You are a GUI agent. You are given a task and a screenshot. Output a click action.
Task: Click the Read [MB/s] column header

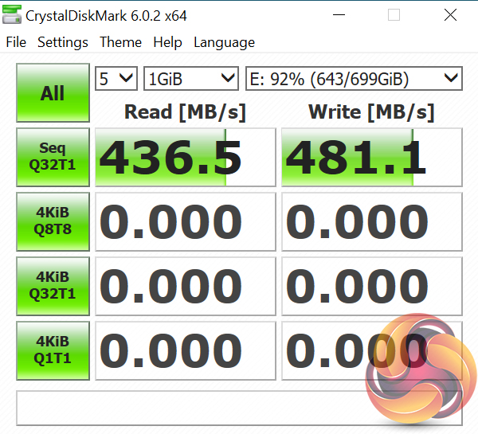[185, 112]
